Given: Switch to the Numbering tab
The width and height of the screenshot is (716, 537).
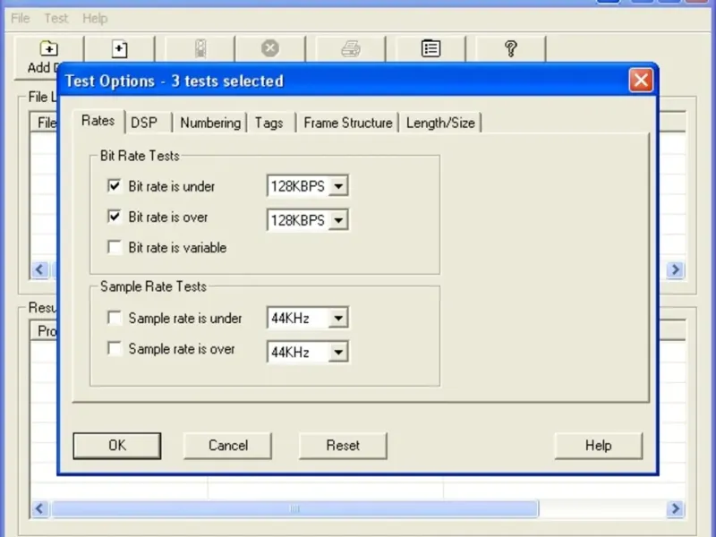Looking at the screenshot, I should [x=210, y=123].
